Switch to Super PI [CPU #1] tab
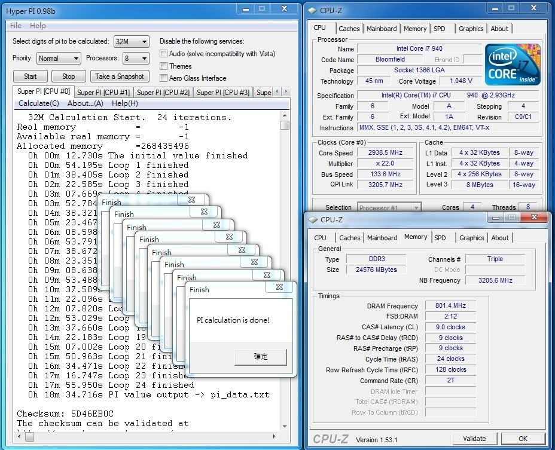Screen dimensions: 555x450 [103, 93]
